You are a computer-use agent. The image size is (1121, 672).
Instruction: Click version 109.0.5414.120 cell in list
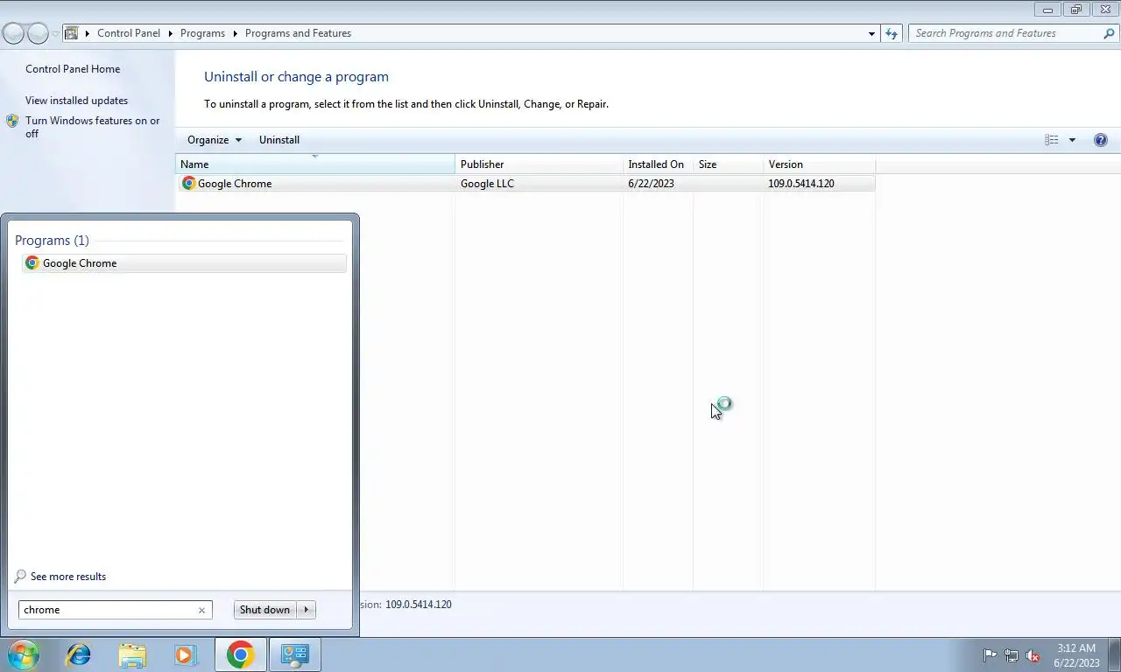tap(801, 184)
